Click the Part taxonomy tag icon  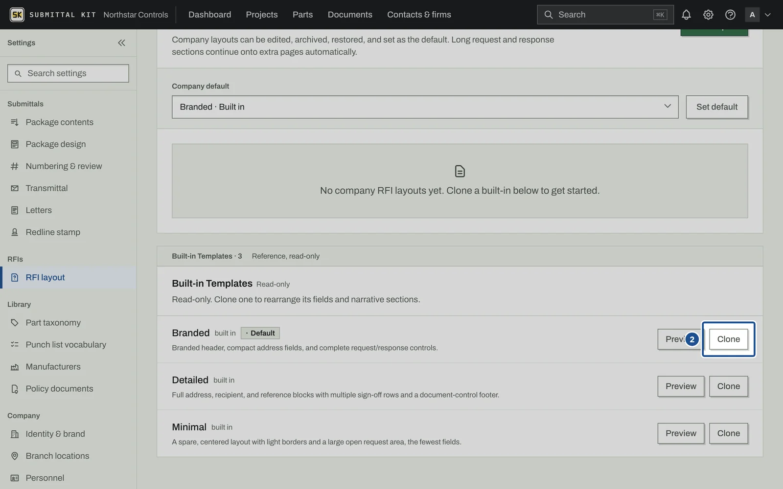point(15,323)
